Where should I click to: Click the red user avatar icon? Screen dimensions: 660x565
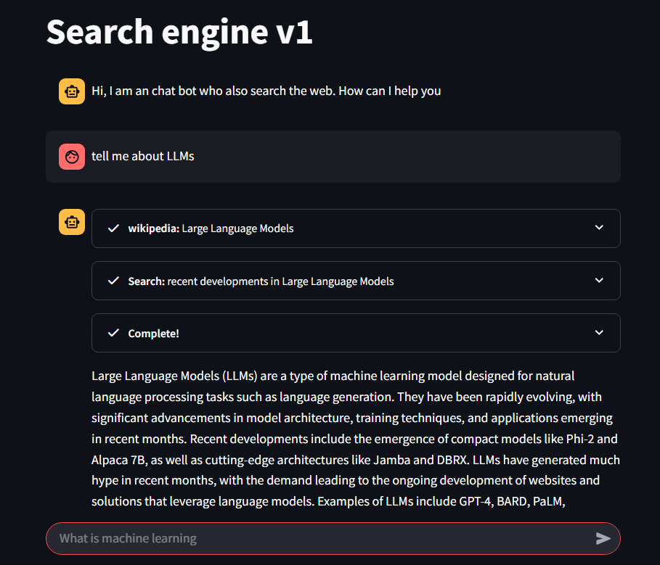point(71,156)
